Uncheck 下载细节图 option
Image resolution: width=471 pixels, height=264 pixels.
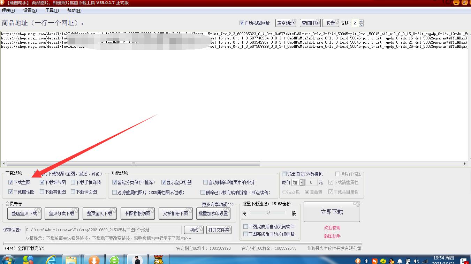42,182
